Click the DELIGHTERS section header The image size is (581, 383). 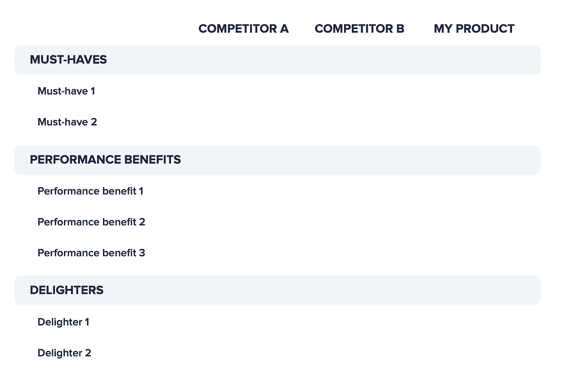[277, 290]
